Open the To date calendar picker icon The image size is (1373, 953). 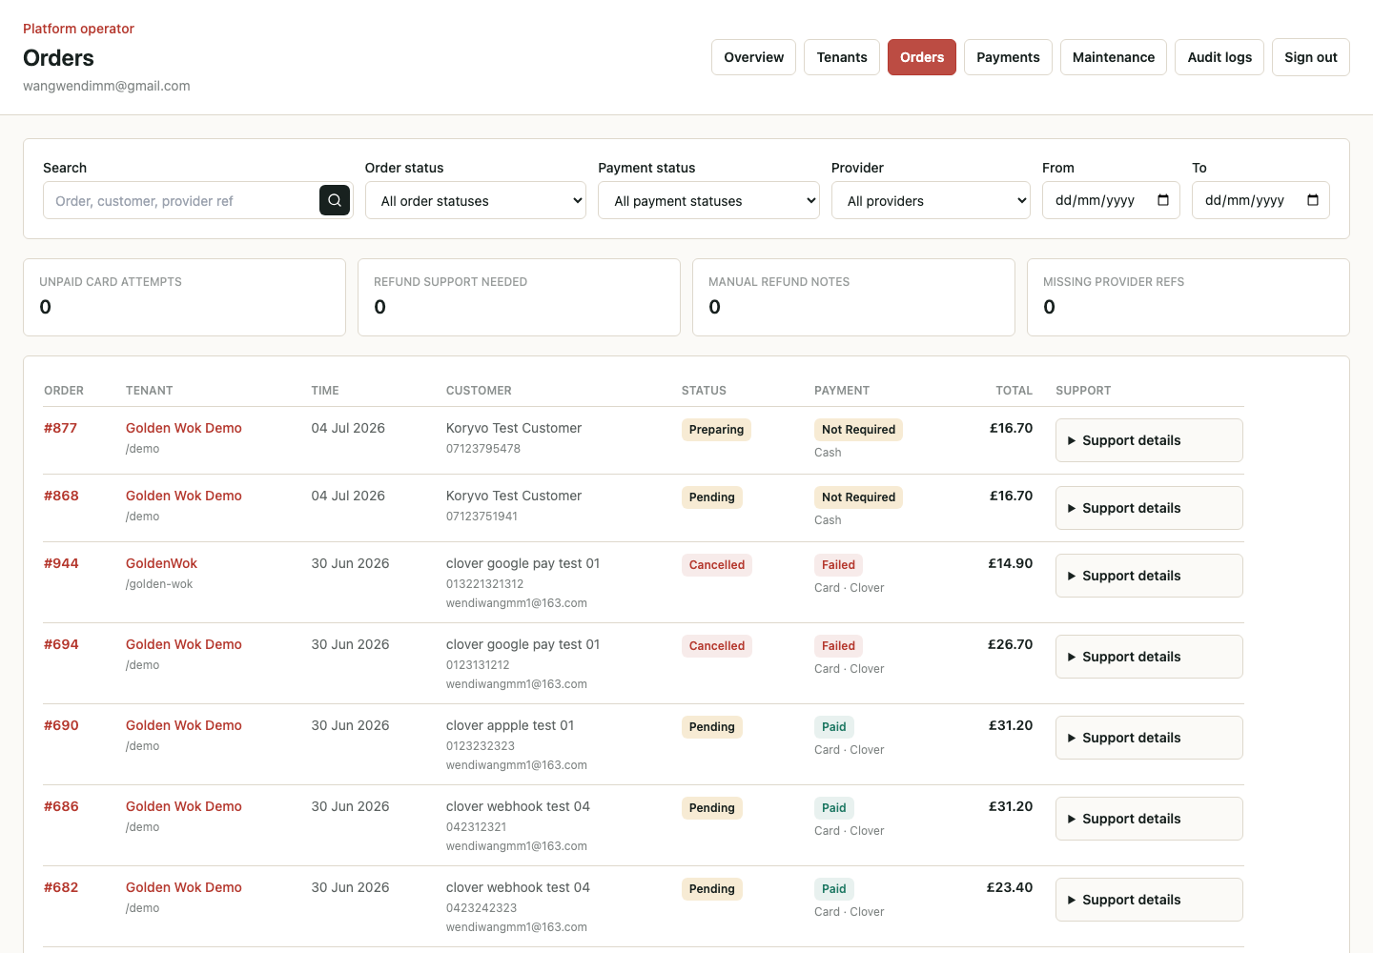coord(1313,200)
